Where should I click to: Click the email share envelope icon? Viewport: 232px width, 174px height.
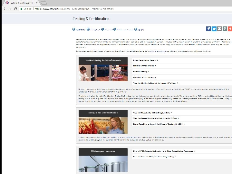coord(219,29)
